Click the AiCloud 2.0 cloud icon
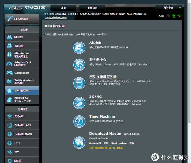 click(x=9, y=99)
